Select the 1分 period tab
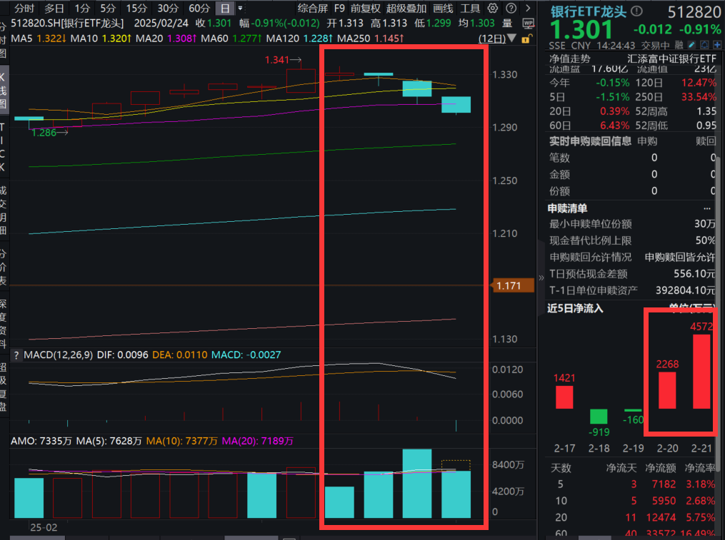Viewport: 725px width, 540px height. (x=82, y=9)
